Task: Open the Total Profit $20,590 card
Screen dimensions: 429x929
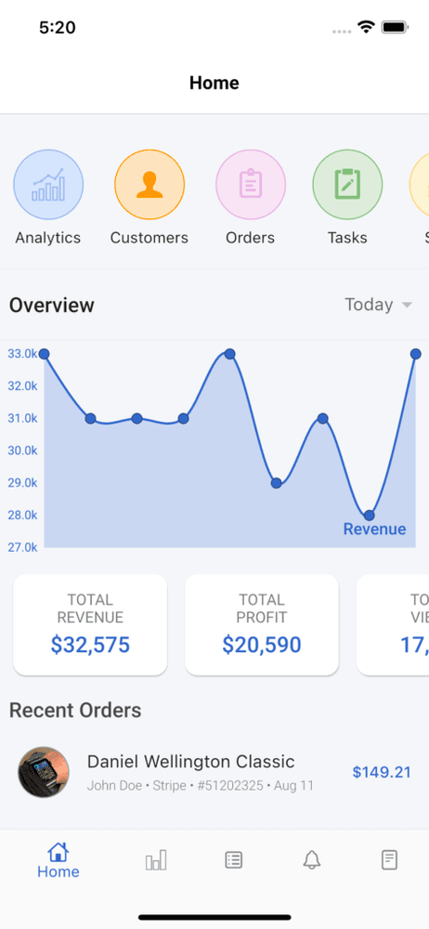Action: (262, 624)
